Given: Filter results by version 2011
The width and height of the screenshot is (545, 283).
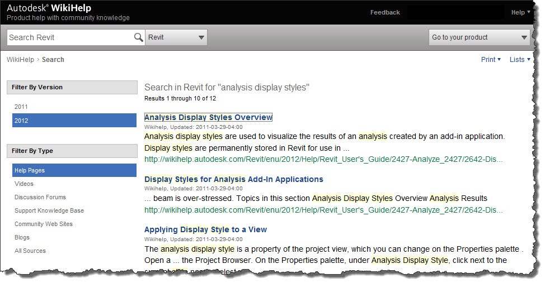Looking at the screenshot, I should click(x=21, y=107).
